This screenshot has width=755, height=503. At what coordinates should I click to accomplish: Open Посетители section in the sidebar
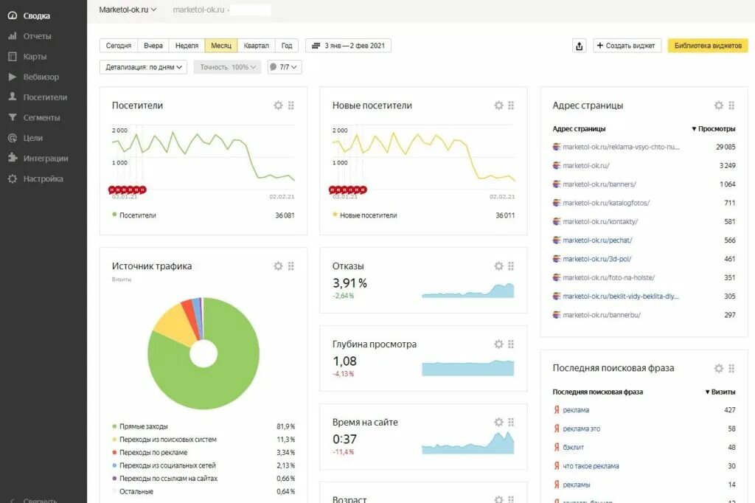37,97
